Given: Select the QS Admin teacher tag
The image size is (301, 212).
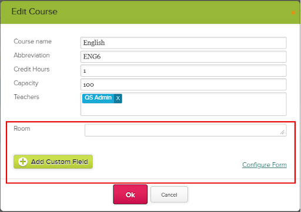Looking at the screenshot, I should click(98, 98).
